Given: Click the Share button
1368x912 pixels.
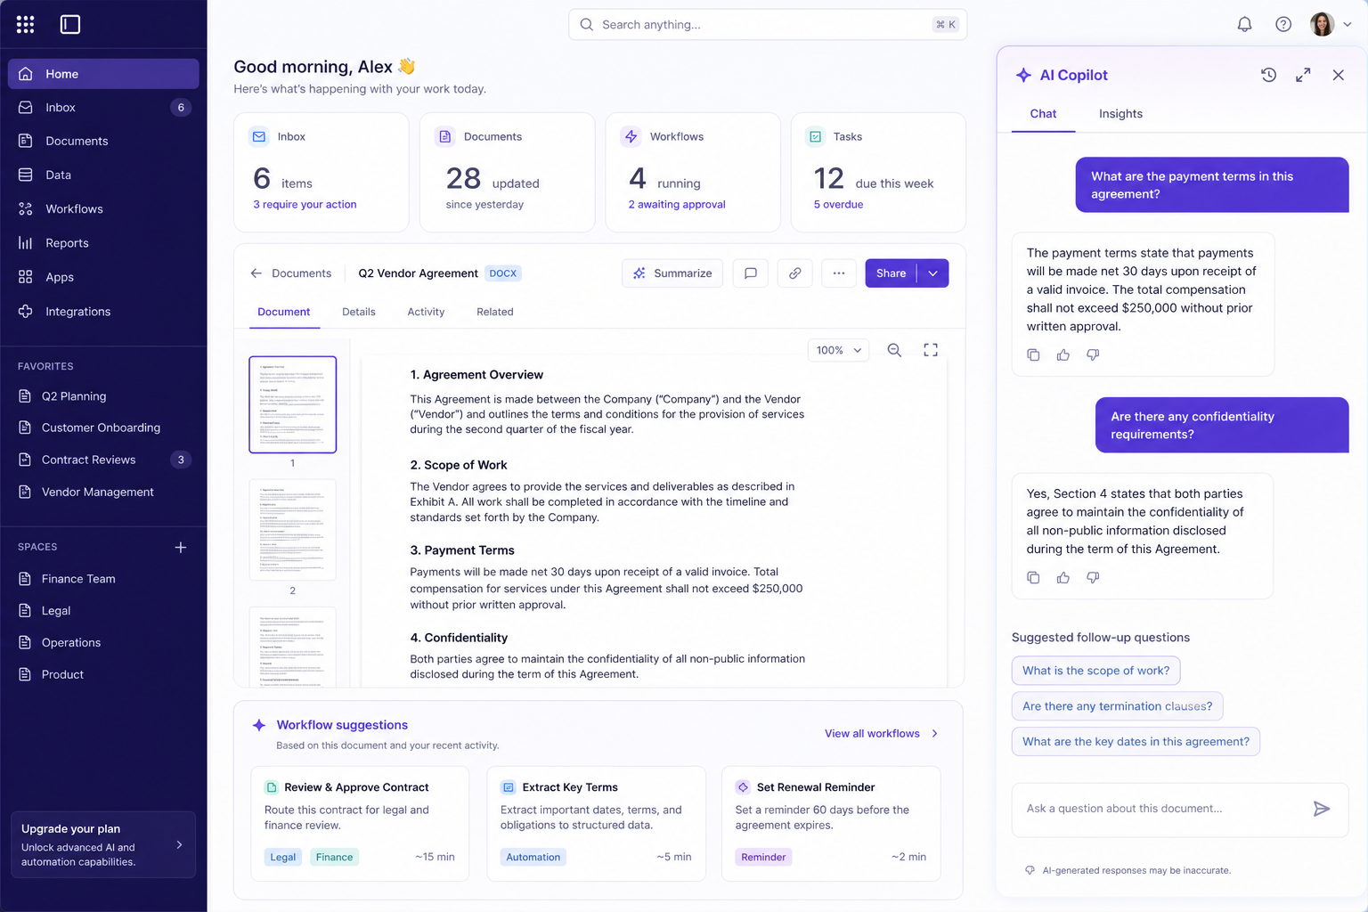Looking at the screenshot, I should tap(891, 273).
